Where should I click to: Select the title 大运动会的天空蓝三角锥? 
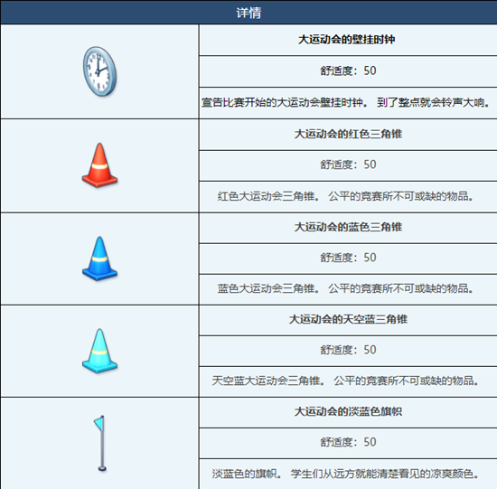click(348, 319)
